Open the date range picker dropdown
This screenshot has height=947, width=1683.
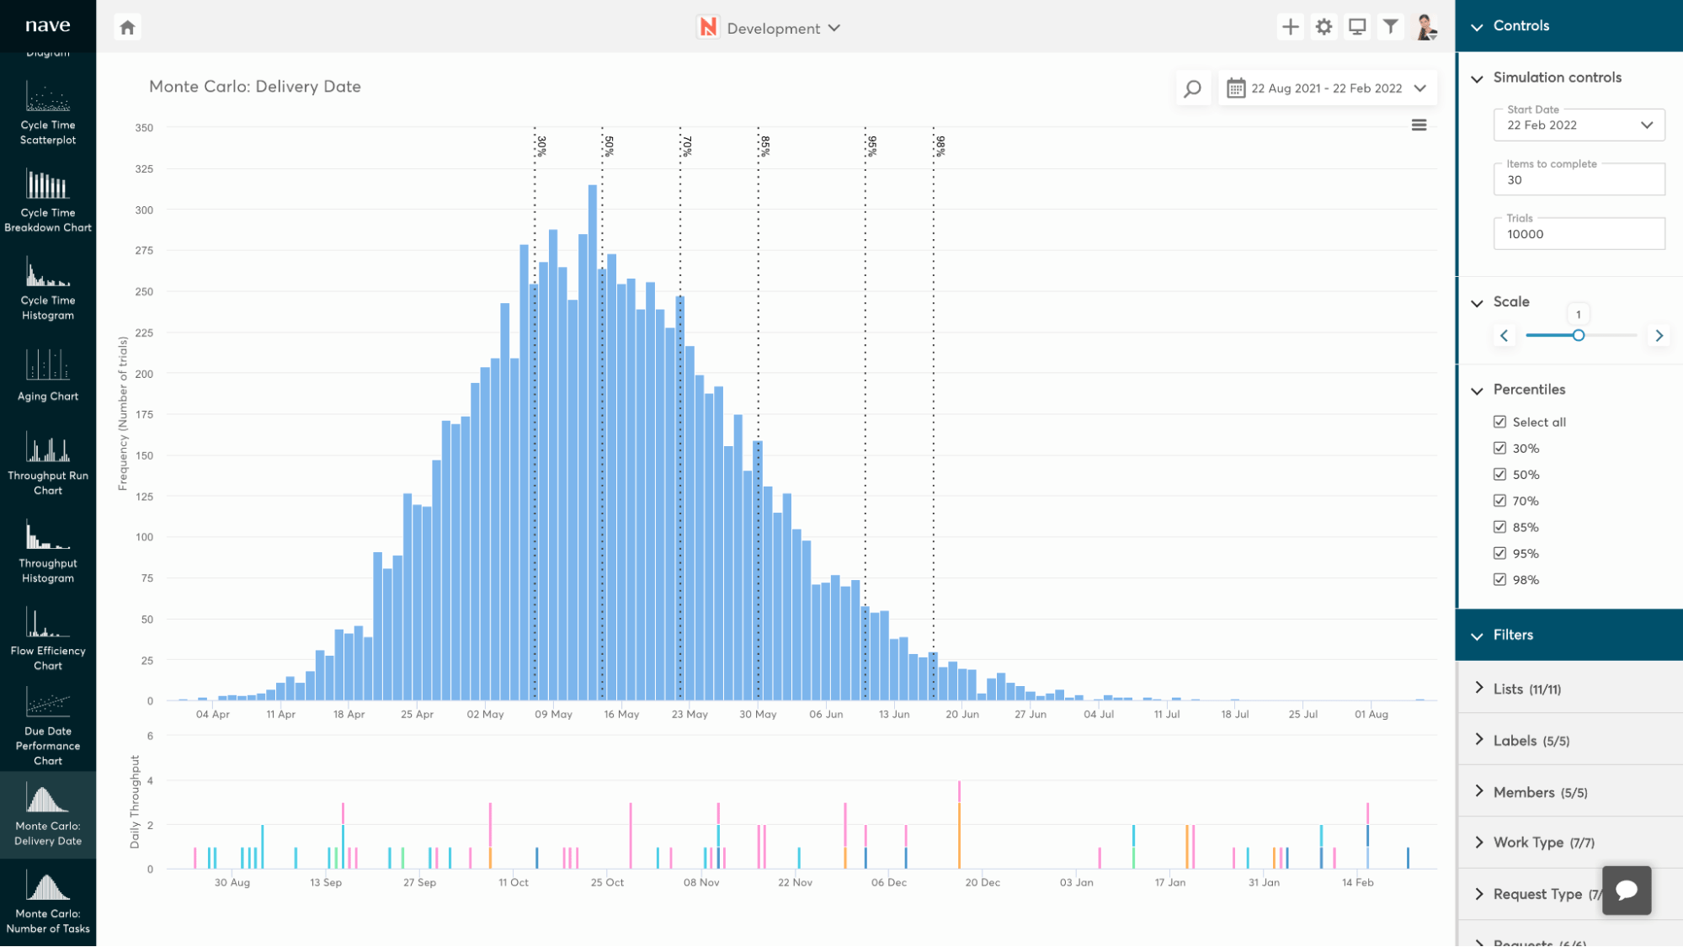(x=1328, y=88)
